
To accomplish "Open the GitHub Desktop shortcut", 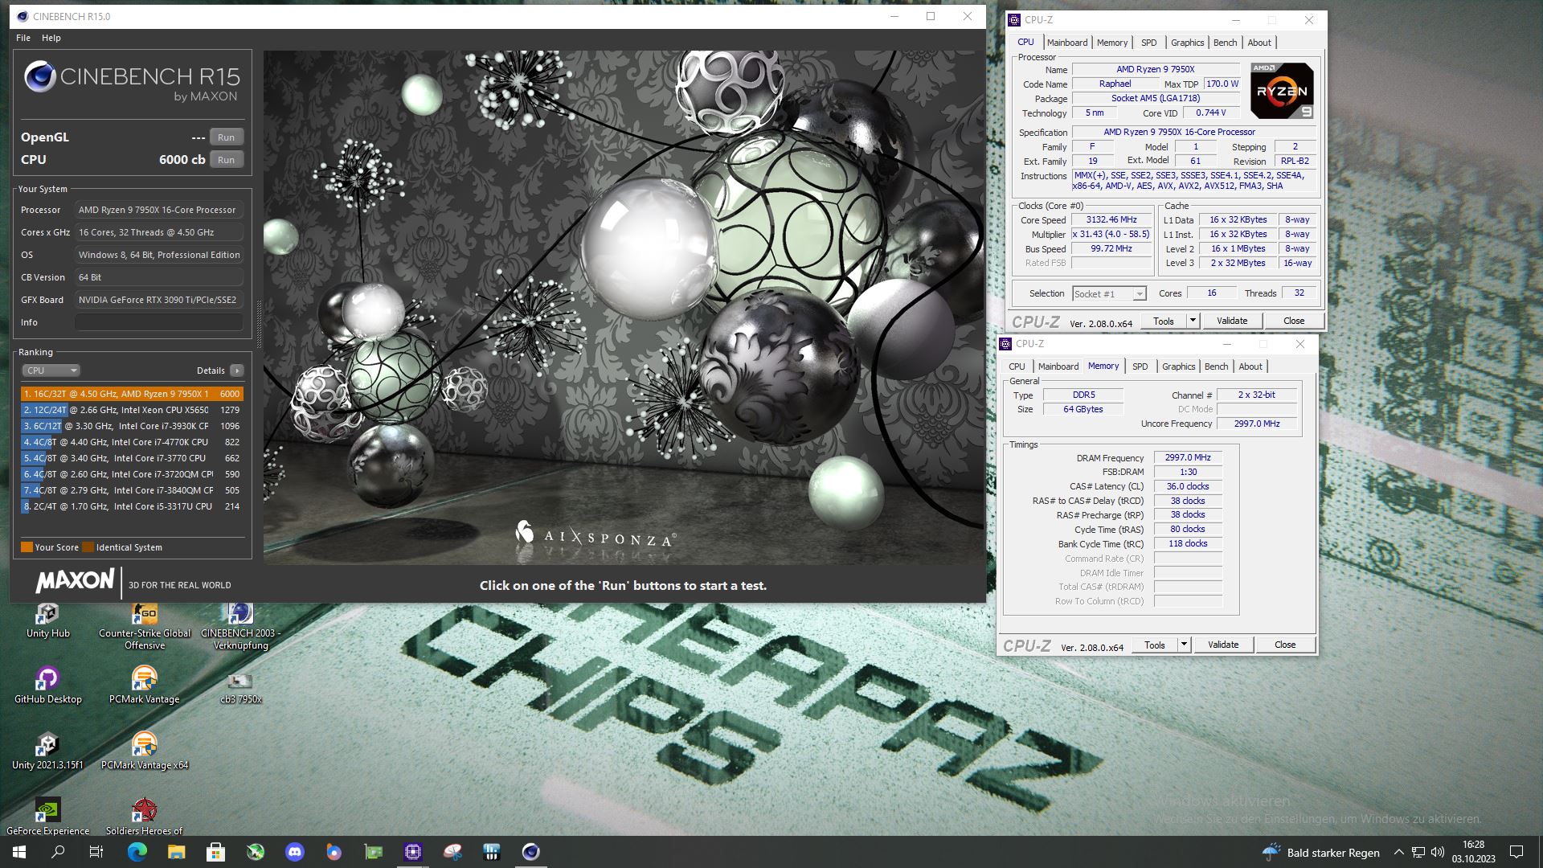I will [47, 686].
